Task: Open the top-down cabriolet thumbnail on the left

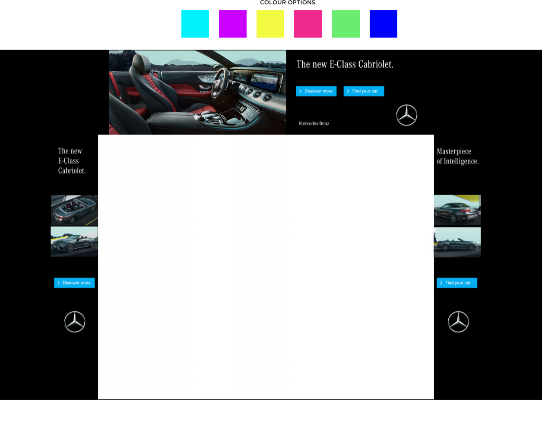Action: [74, 210]
